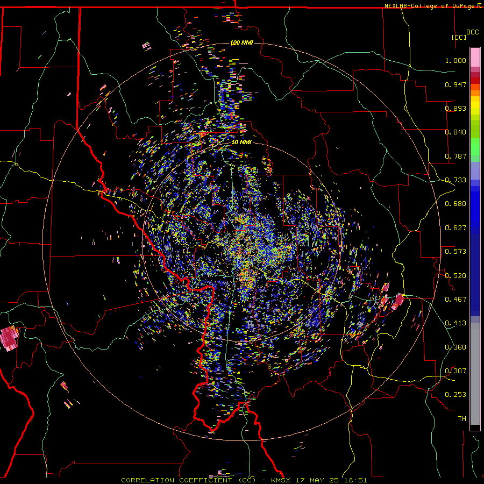Screen dimensions: 484x484
Task: Click the 0.253 scale value
Action: click(x=455, y=395)
